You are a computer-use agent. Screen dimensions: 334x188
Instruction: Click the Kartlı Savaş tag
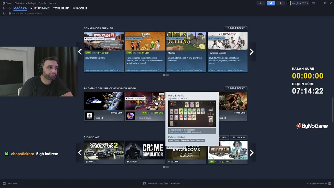[x=174, y=140]
